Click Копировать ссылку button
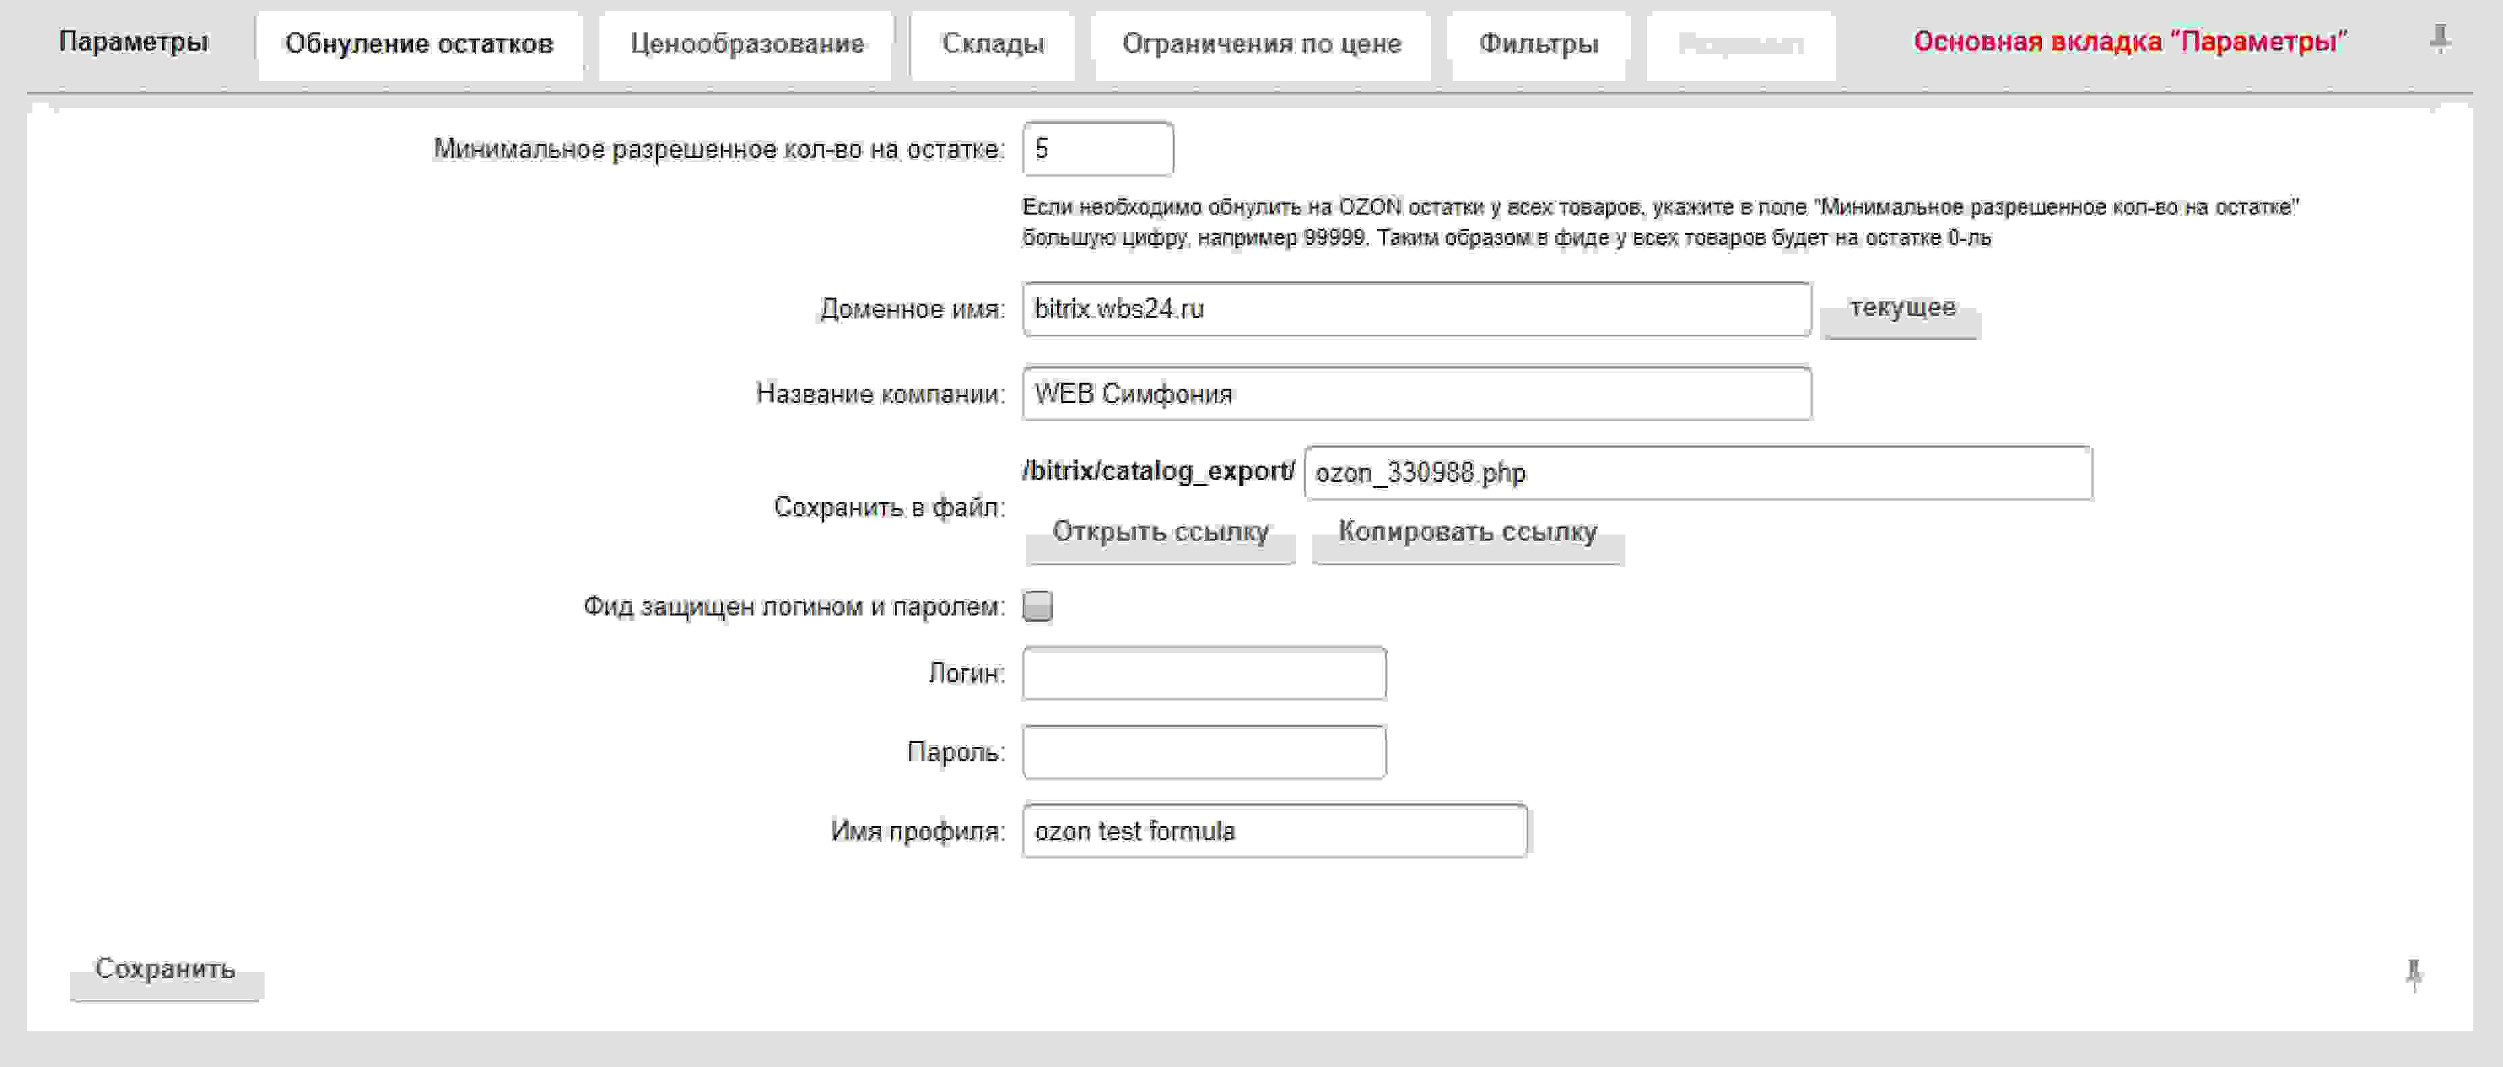The width and height of the screenshot is (2503, 1067). pos(1468,533)
